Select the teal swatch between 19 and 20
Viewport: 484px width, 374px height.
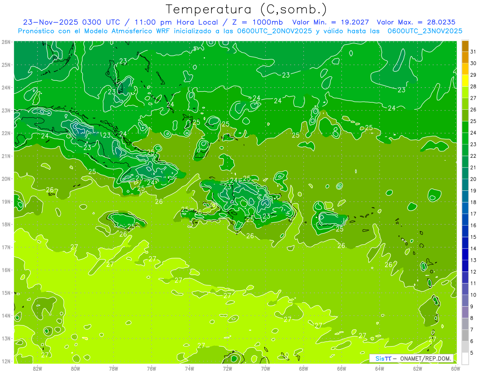click(x=465, y=185)
